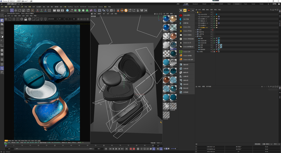Select the blue MIX material sphere
The width and height of the screenshot is (281, 153).
coord(166,19)
